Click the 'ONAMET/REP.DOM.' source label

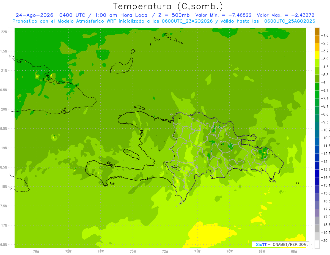pyautogui.click(x=290, y=244)
